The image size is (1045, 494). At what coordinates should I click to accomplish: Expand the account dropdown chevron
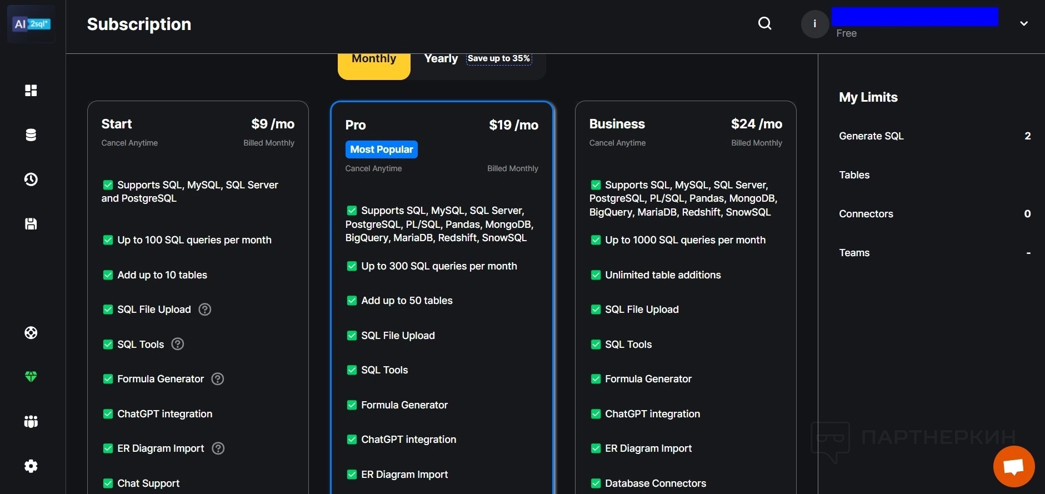click(1023, 23)
